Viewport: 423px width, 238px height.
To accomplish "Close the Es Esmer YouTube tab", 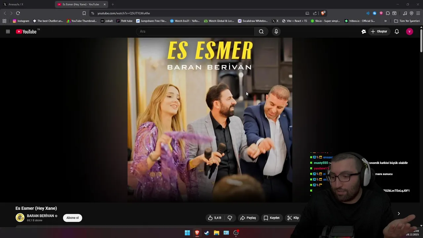I will 105,4.
